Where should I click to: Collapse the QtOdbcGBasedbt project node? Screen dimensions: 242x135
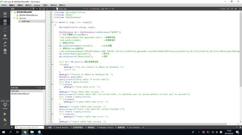tap(12, 12)
